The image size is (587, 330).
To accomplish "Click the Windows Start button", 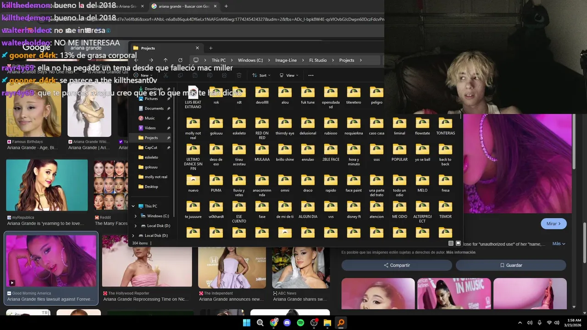I will tap(247, 323).
